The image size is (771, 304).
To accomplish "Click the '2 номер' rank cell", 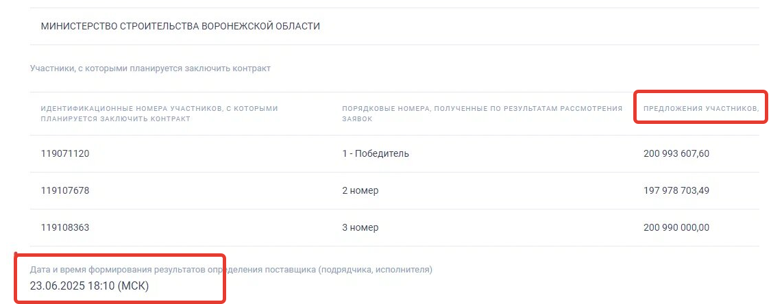I will [x=360, y=190].
